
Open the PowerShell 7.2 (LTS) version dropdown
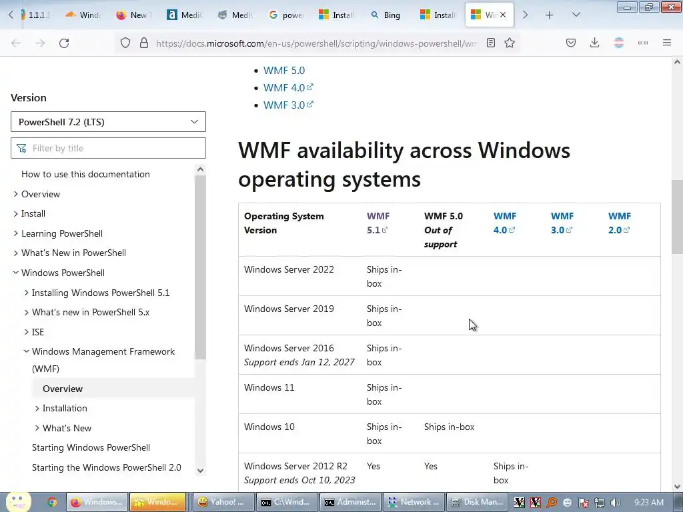(x=108, y=122)
